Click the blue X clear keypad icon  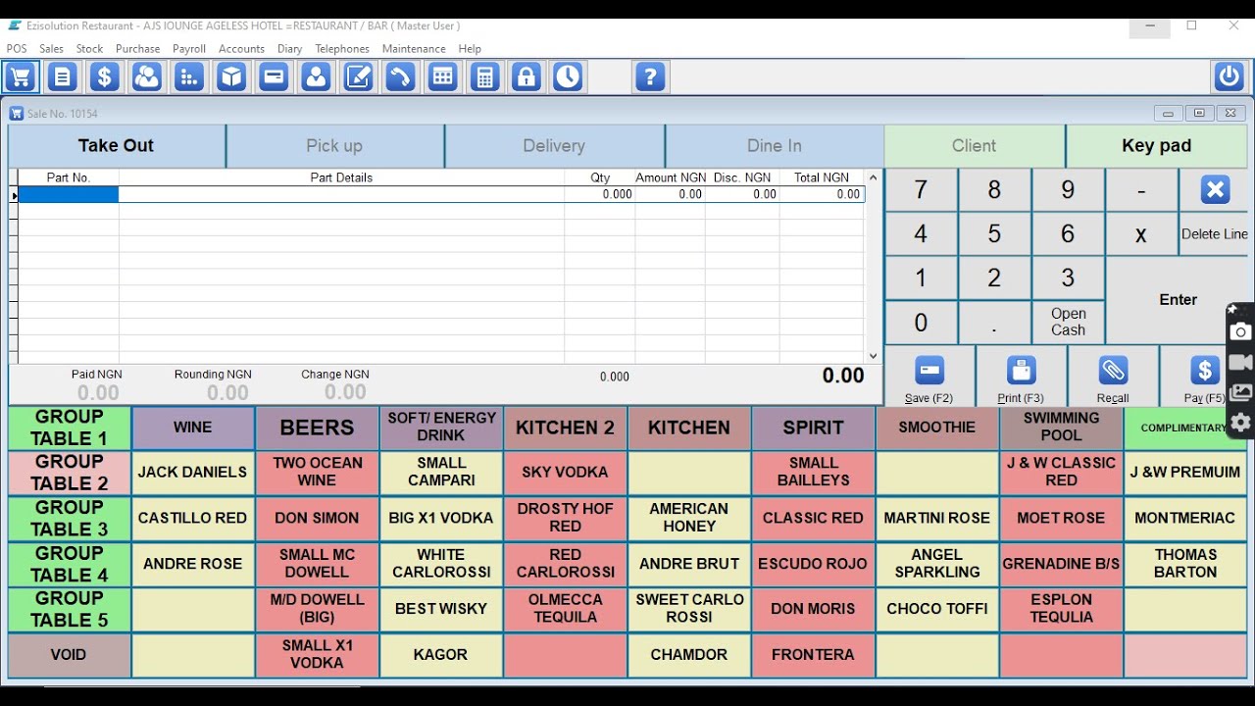1215,189
